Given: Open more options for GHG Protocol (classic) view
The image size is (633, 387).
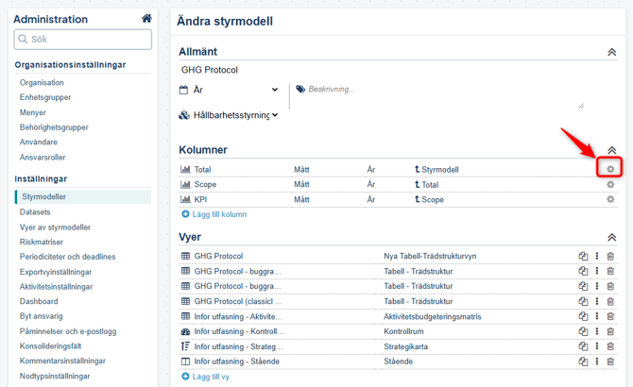Looking at the screenshot, I should tap(597, 301).
